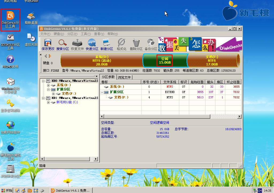This screenshot has width=274, height=193.
Task: Close the disk tree panel
Action: pos(96,76)
